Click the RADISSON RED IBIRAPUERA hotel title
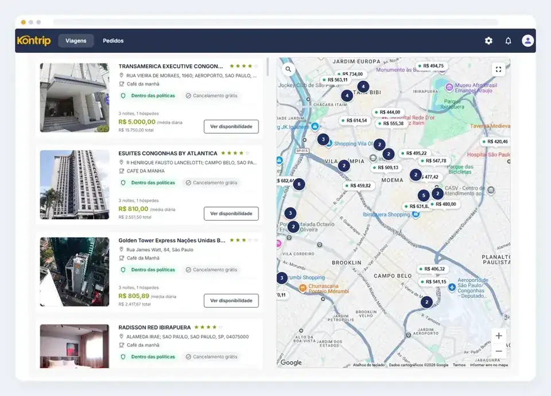The width and height of the screenshot is (551, 396). point(154,328)
